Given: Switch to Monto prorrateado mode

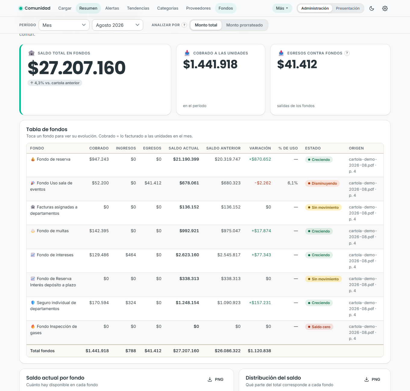Looking at the screenshot, I should point(244,25).
